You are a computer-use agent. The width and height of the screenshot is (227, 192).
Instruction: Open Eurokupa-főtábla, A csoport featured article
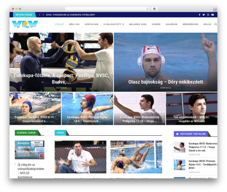click(61, 62)
